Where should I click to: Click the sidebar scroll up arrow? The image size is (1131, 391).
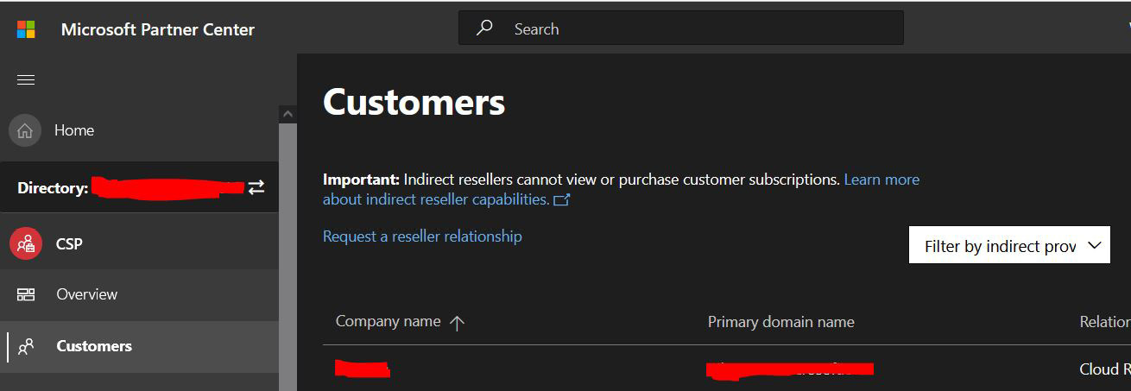coord(287,114)
